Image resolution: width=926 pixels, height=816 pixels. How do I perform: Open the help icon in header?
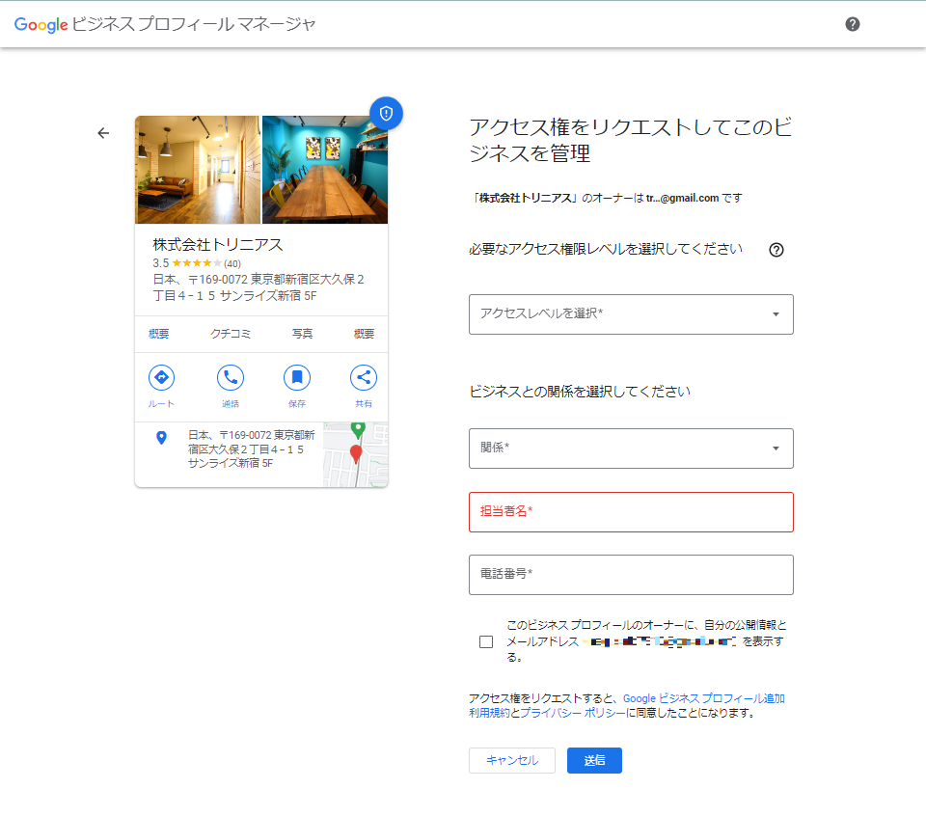coord(852,24)
